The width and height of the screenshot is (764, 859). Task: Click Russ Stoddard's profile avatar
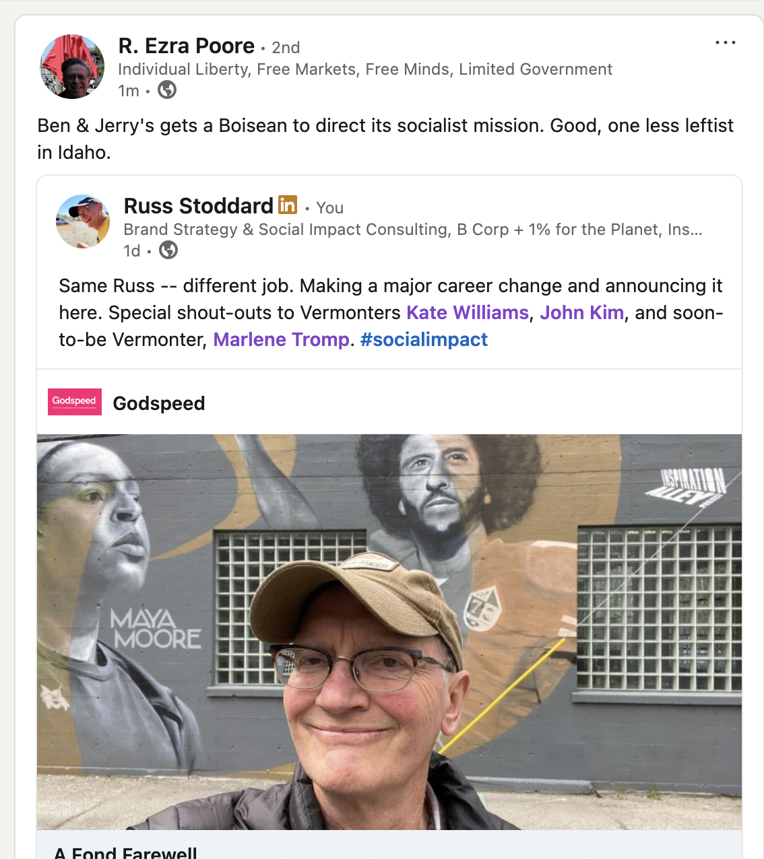(83, 221)
